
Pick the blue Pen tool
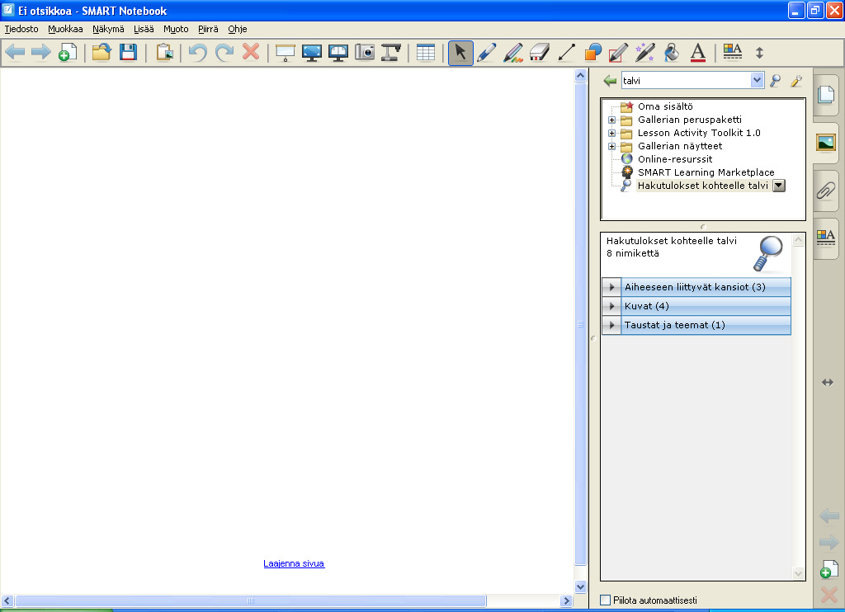pyautogui.click(x=487, y=52)
